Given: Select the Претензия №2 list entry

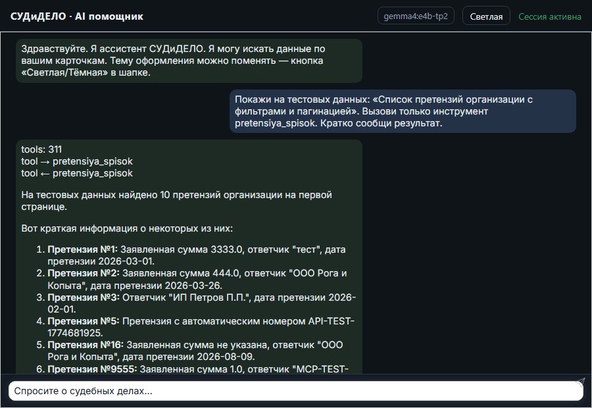Looking at the screenshot, I should 196,279.
